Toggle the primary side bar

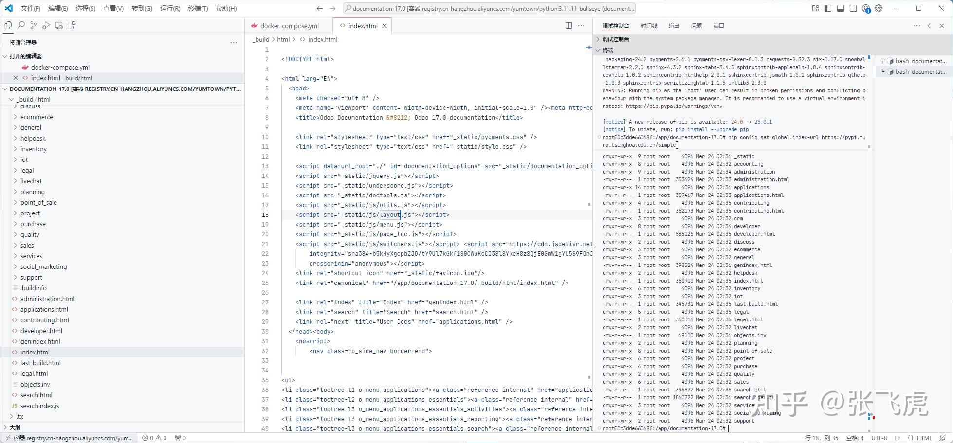click(828, 8)
